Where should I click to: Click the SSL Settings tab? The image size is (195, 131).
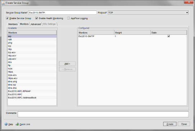tap(49, 24)
